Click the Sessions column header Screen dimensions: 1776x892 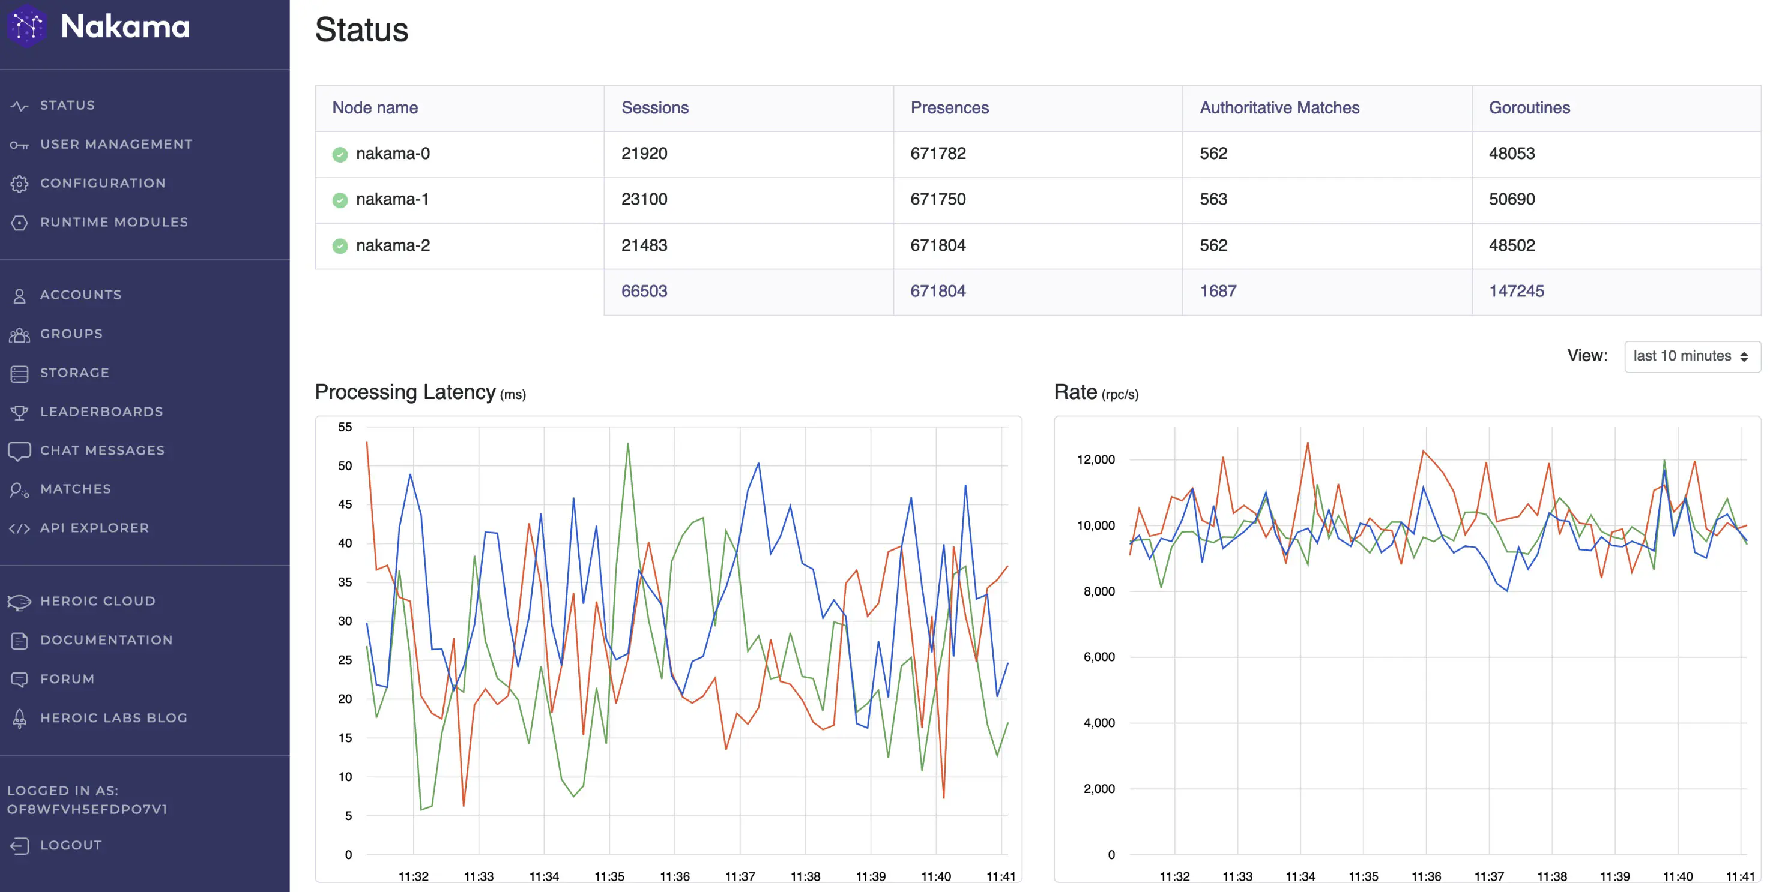pyautogui.click(x=655, y=108)
